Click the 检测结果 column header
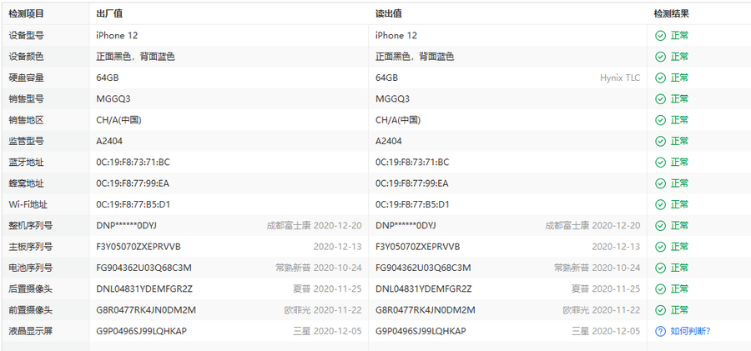The image size is (751, 351). (x=672, y=14)
